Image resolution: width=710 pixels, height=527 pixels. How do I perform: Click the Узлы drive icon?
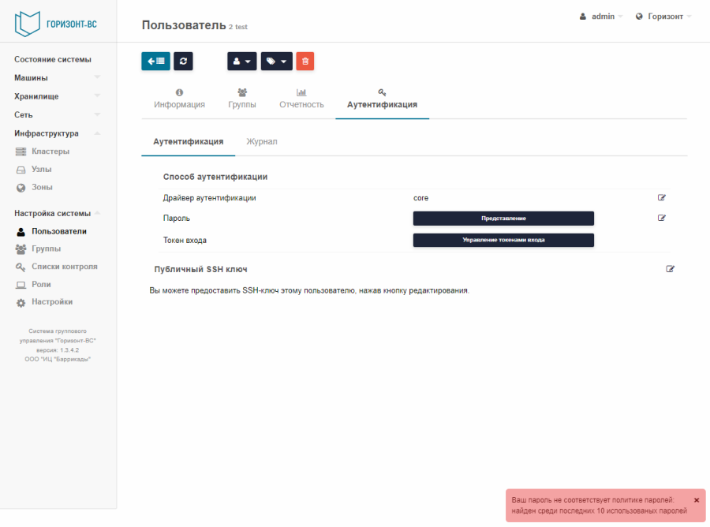tap(21, 170)
